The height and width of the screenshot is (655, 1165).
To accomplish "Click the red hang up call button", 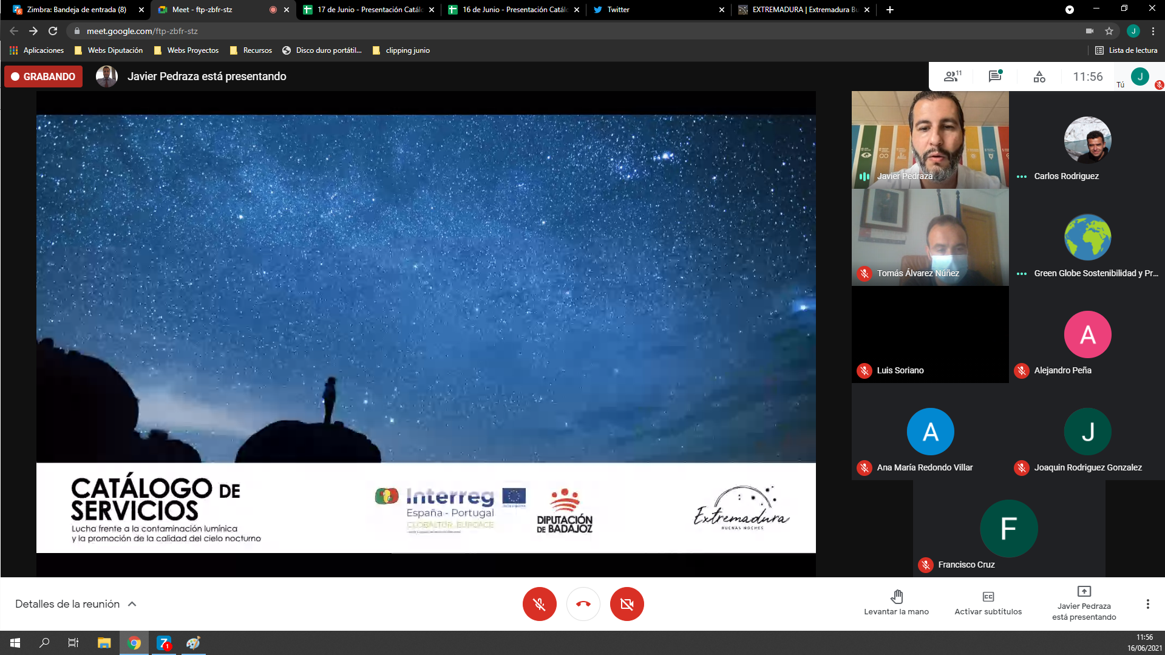I will (x=583, y=604).
